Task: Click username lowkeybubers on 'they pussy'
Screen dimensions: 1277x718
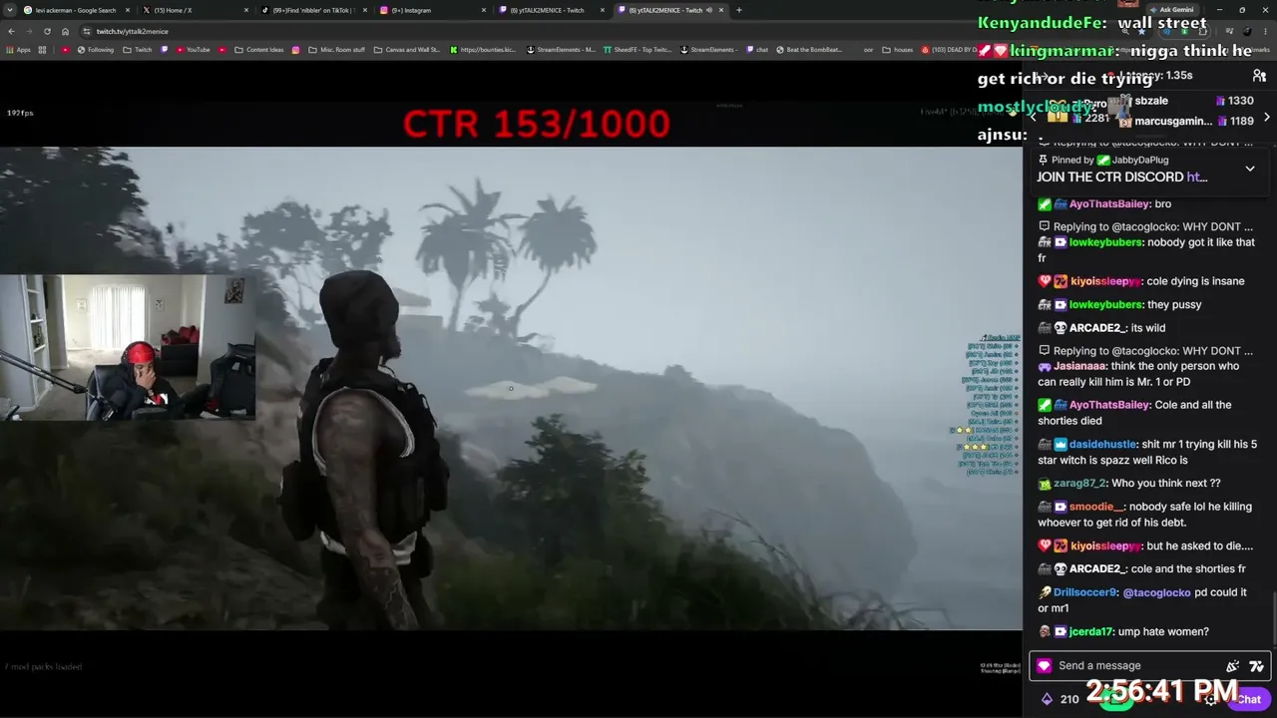Action: coord(1105,305)
